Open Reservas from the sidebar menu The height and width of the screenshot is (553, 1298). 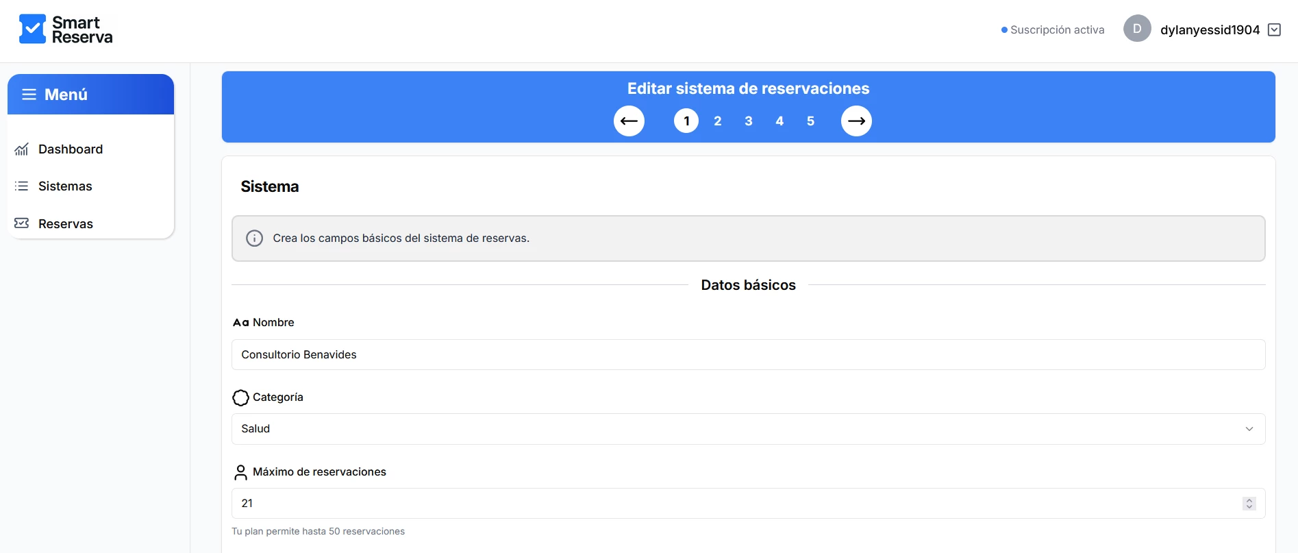[66, 224]
